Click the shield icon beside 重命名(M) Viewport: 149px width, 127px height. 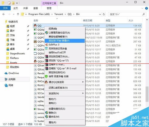pyautogui.click(x=46, y=117)
